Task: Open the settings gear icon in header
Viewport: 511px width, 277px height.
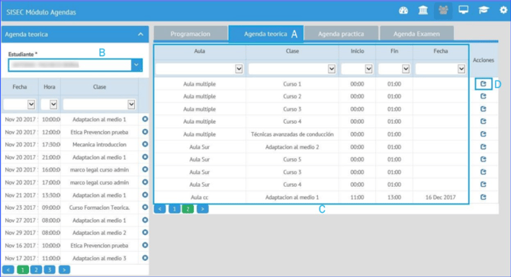Action: coord(503,10)
